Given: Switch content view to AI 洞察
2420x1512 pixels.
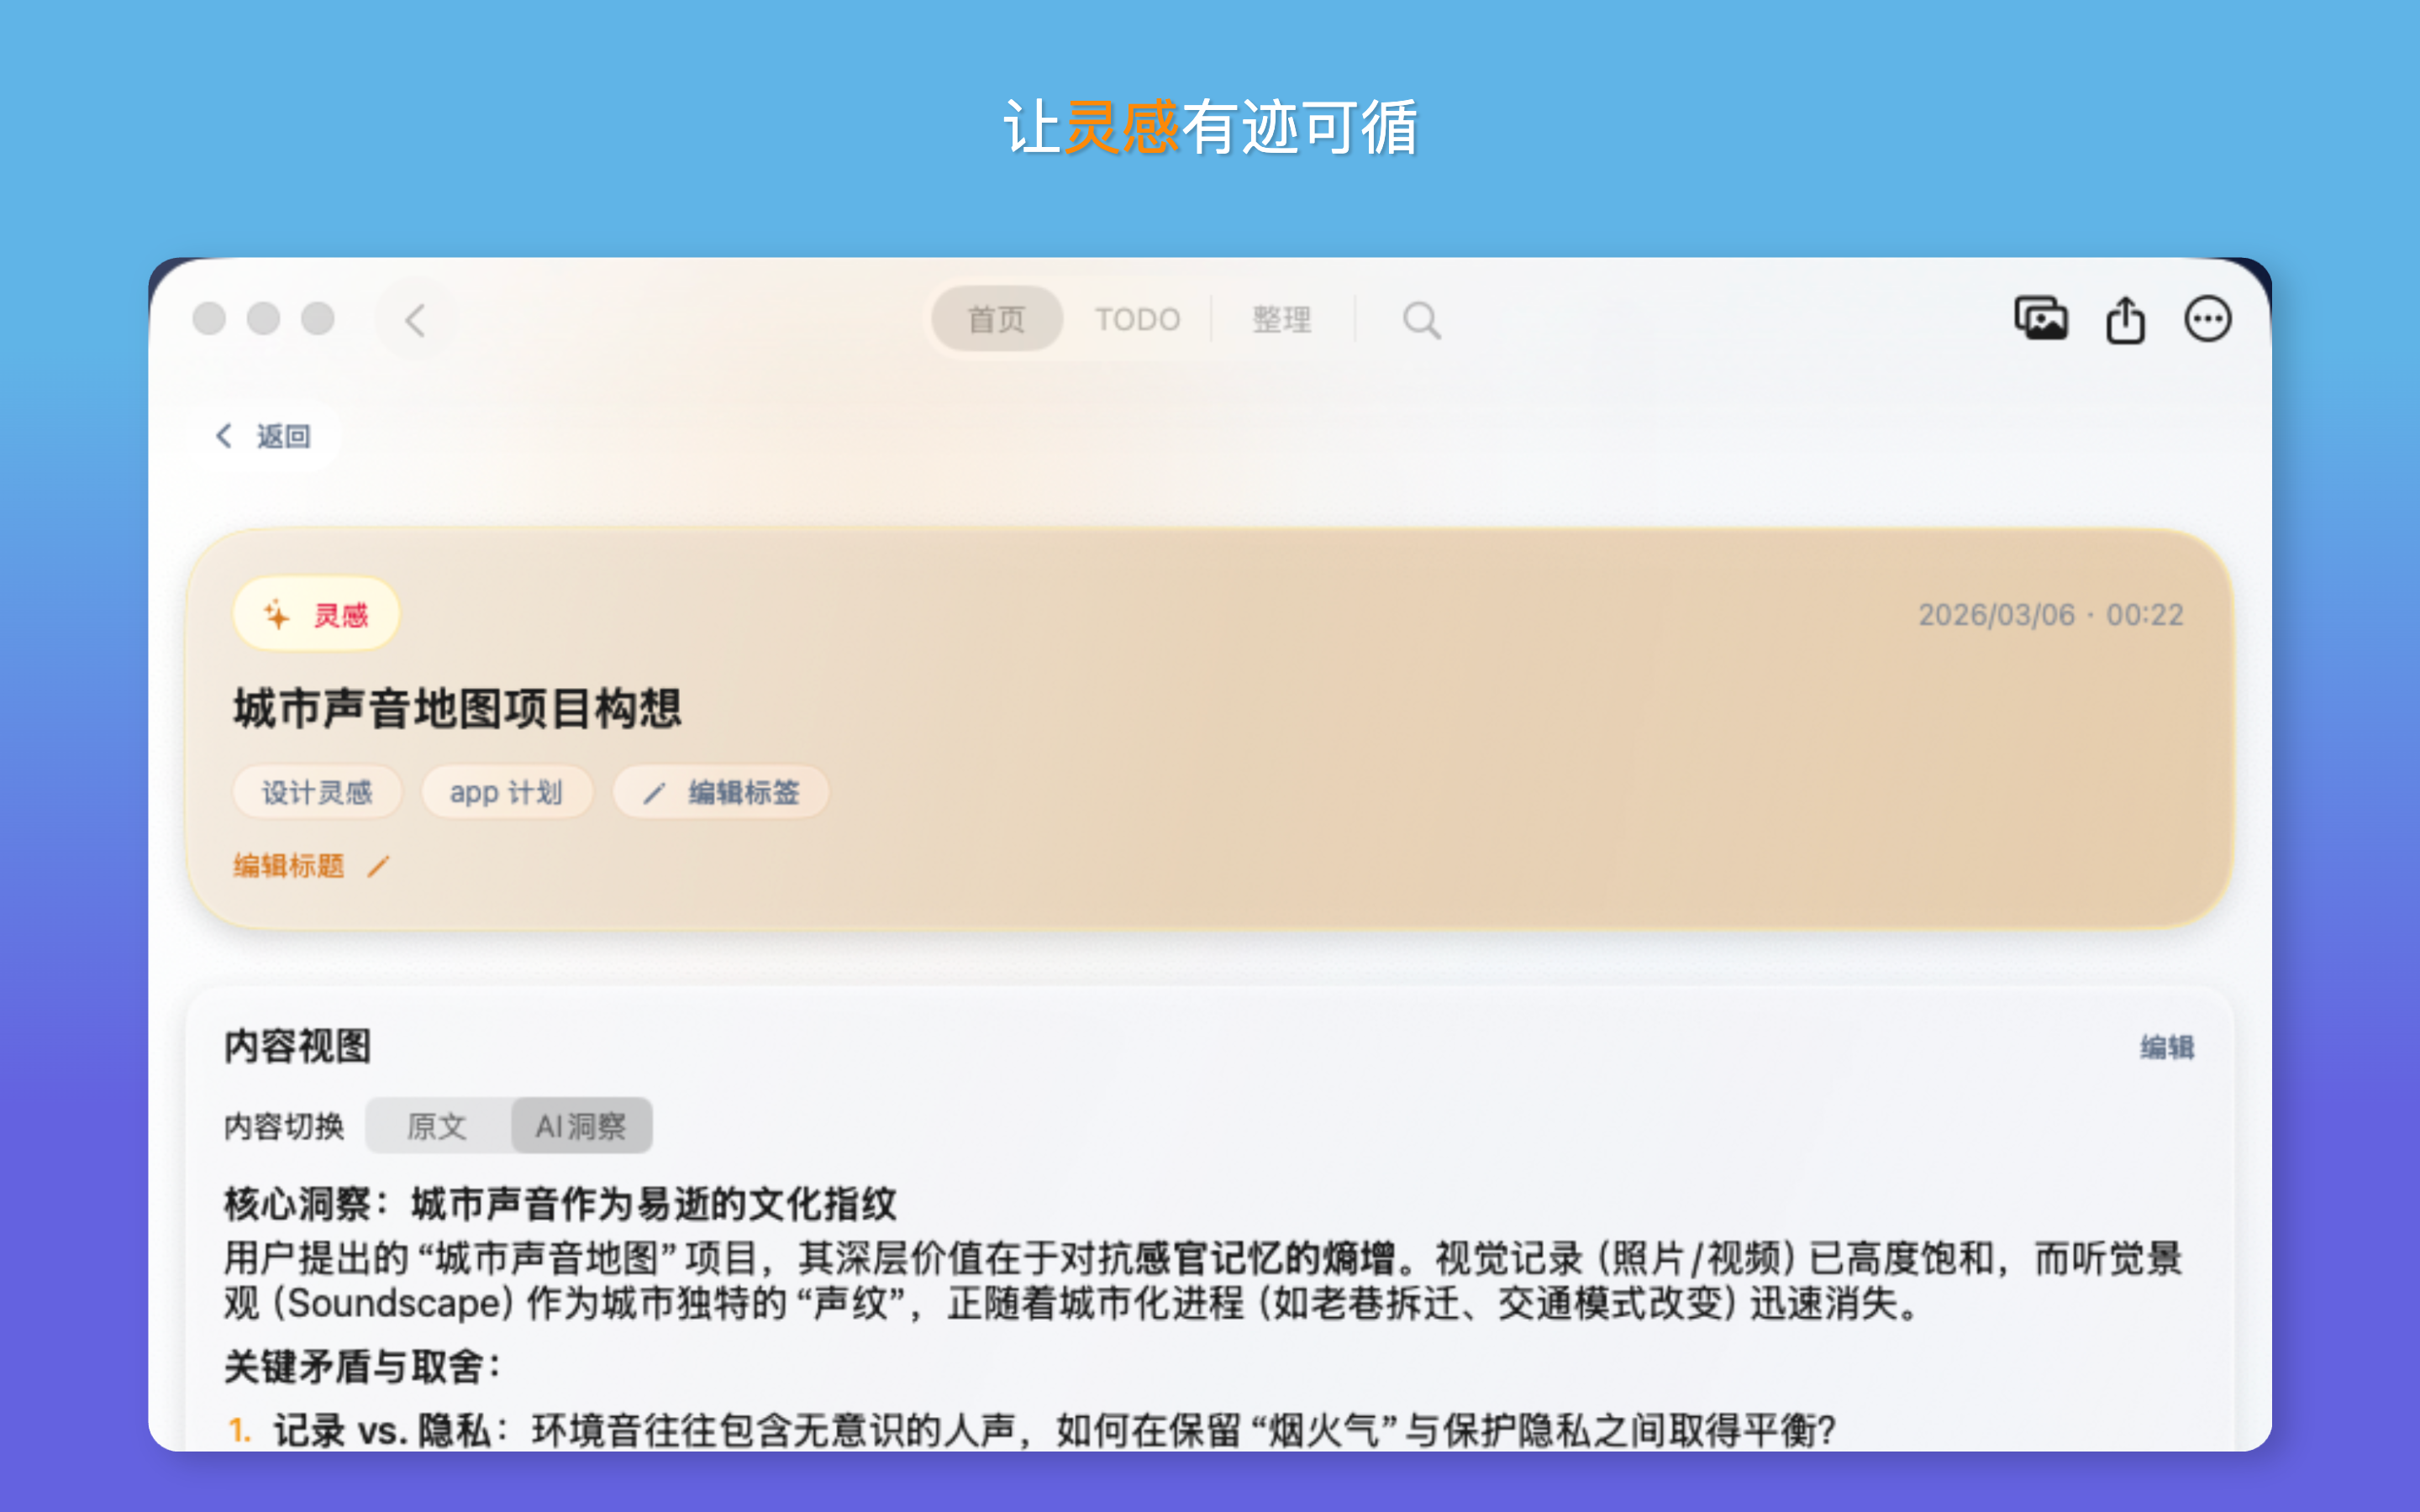Looking at the screenshot, I should coord(581,1126).
